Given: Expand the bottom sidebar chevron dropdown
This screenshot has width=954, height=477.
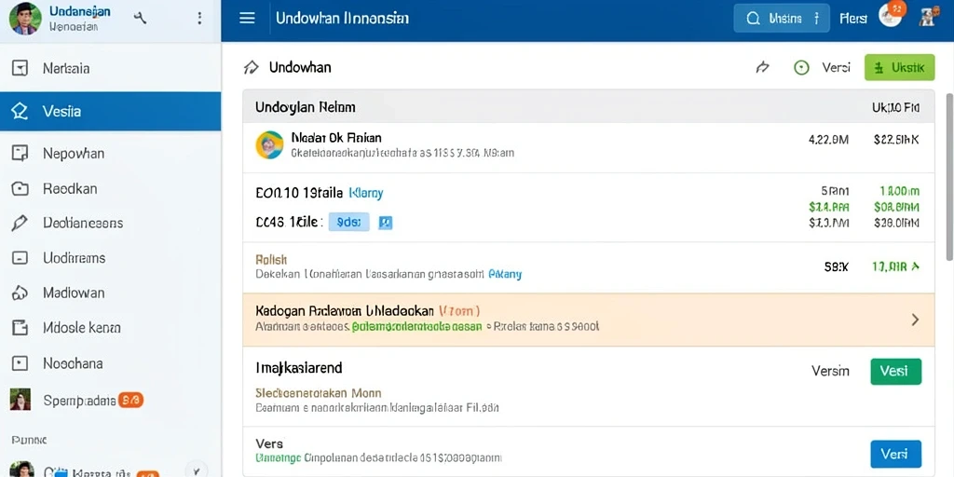Looking at the screenshot, I should (196, 470).
